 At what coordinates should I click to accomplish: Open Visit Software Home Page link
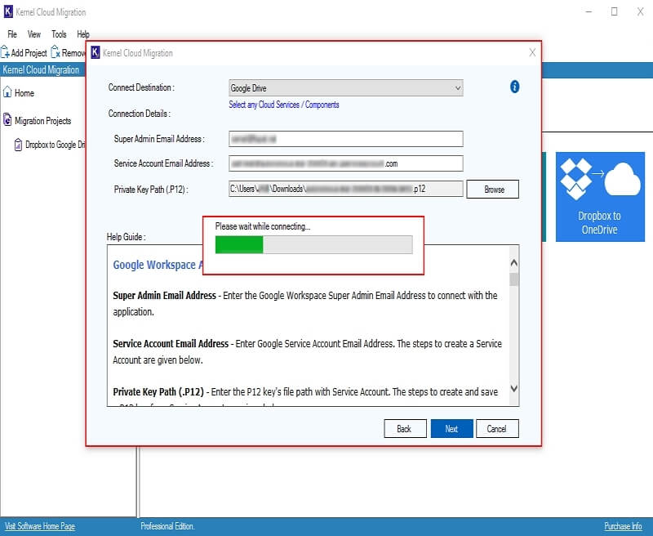click(x=40, y=526)
